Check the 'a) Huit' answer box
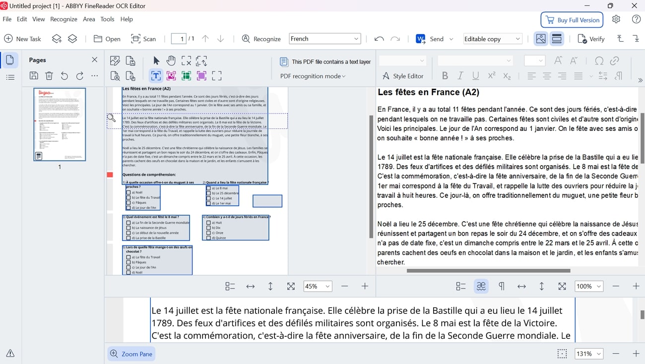 [208, 223]
